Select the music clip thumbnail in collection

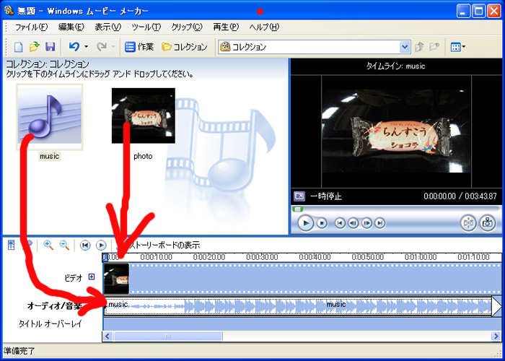[x=50, y=117]
